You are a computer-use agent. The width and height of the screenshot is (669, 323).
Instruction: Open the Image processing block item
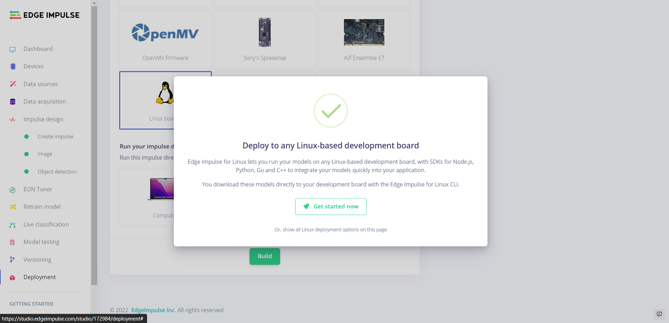click(45, 154)
